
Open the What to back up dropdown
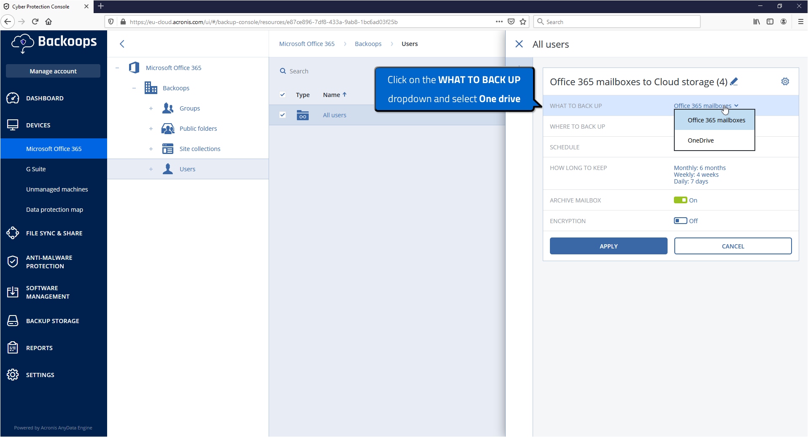pyautogui.click(x=706, y=106)
